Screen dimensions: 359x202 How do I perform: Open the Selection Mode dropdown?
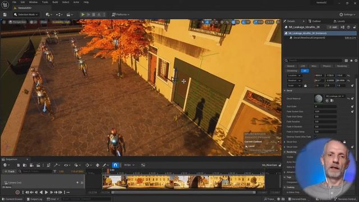[x=26, y=15]
